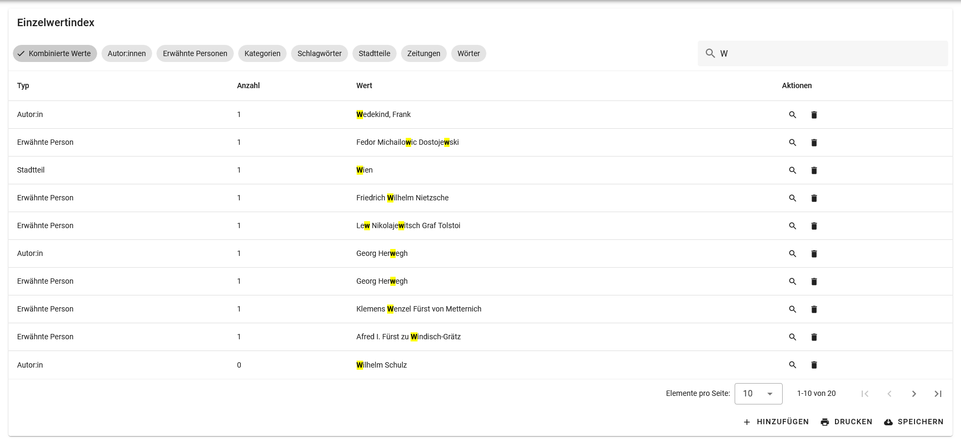Toggle the Kombinierte Werte filter chip
This screenshot has width=961, height=444.
[55, 53]
